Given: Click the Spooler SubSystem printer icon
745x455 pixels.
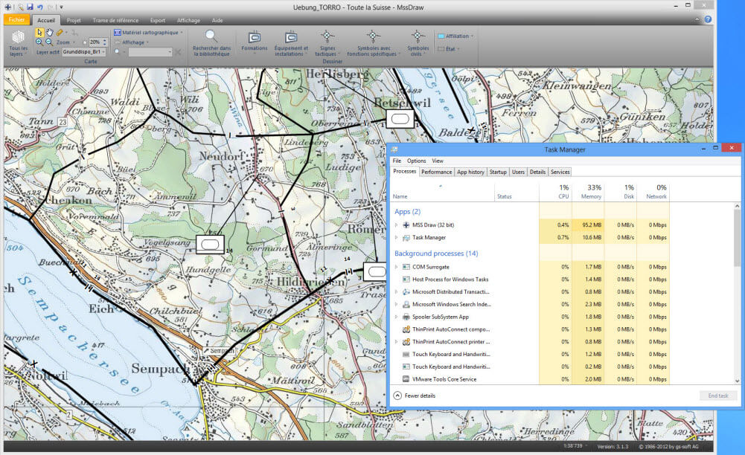Looking at the screenshot, I should (x=406, y=317).
